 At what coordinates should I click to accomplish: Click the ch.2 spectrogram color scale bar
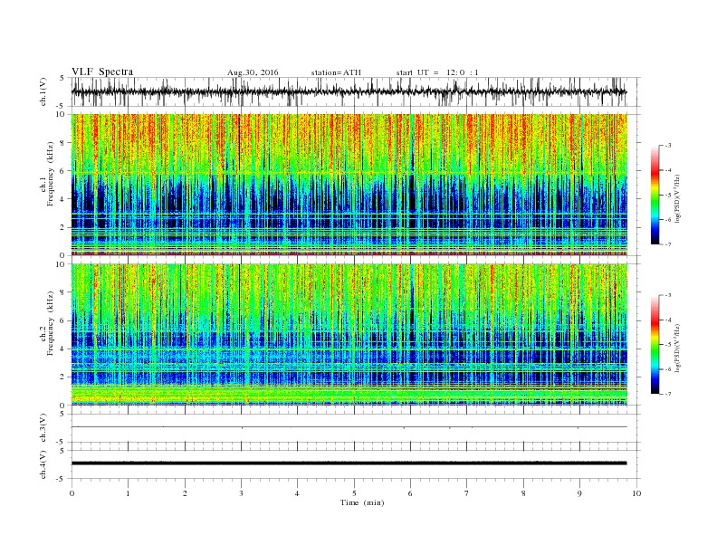tap(655, 345)
